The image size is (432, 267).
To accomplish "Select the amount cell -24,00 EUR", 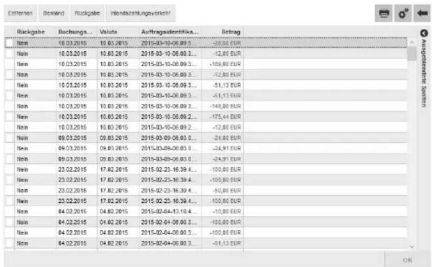I will pos(226,138).
